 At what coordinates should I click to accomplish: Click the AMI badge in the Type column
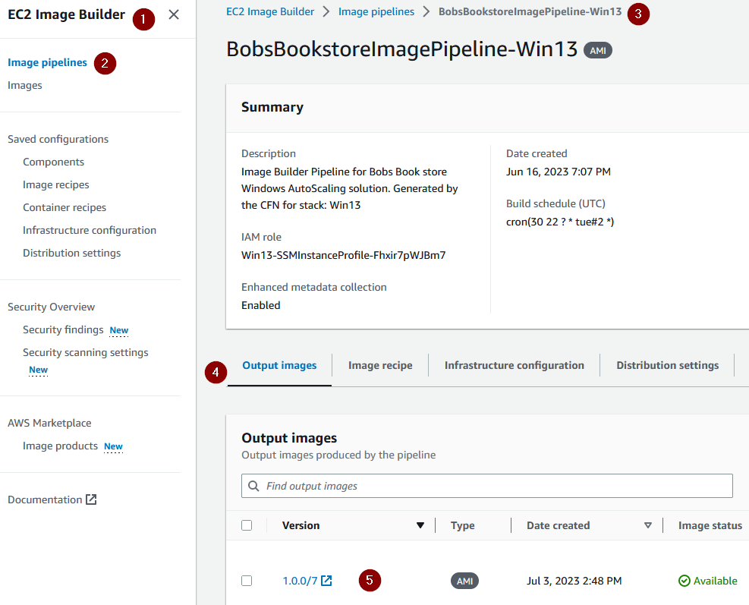coord(464,581)
